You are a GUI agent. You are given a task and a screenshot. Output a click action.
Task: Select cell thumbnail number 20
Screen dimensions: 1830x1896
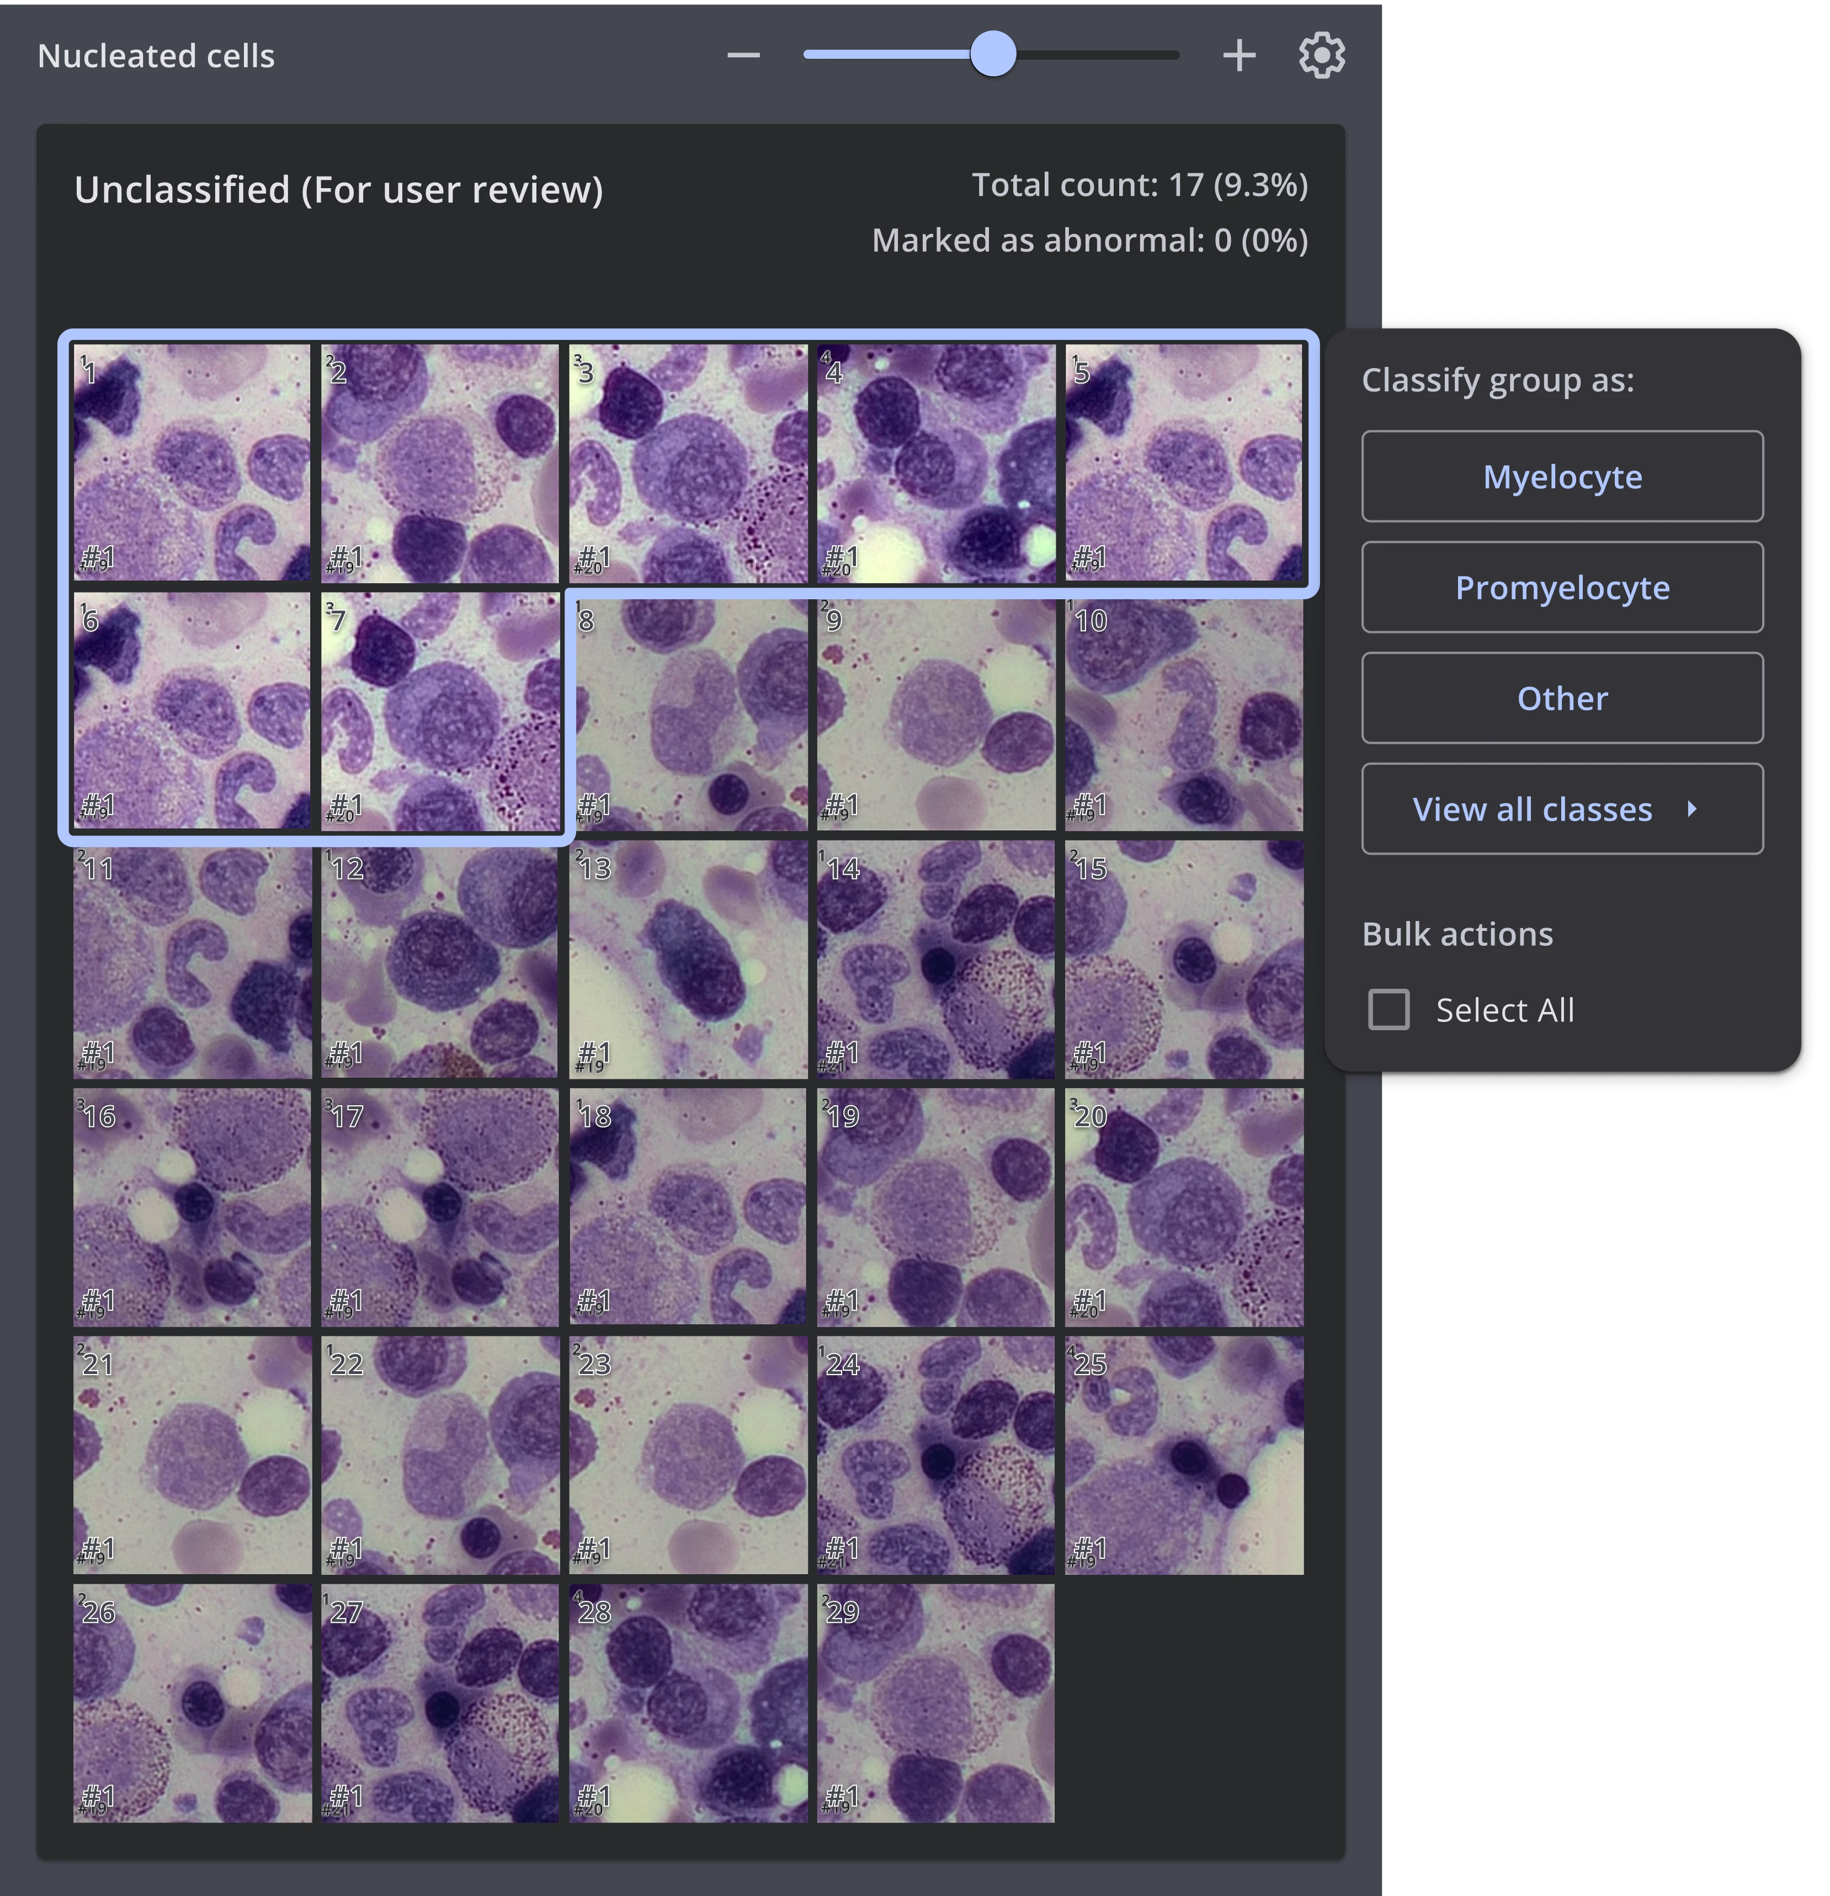pos(1184,1207)
